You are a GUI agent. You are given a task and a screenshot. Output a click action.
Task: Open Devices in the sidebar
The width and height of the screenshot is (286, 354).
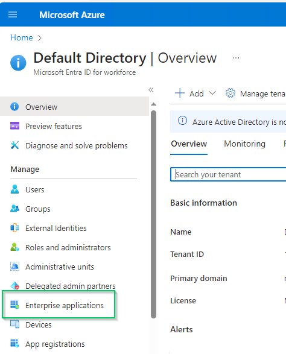tap(39, 324)
